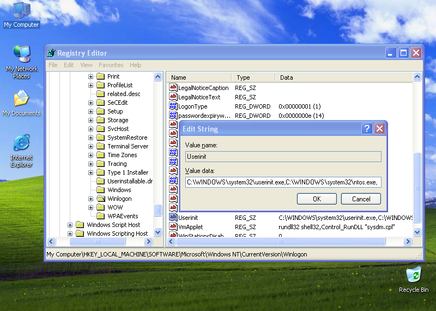This screenshot has height=311, width=436.
Task: Open the Favorites menu
Action: (x=111, y=65)
